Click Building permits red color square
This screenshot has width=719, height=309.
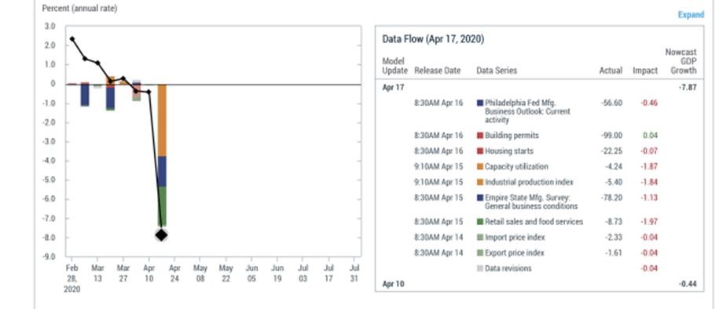pyautogui.click(x=480, y=136)
